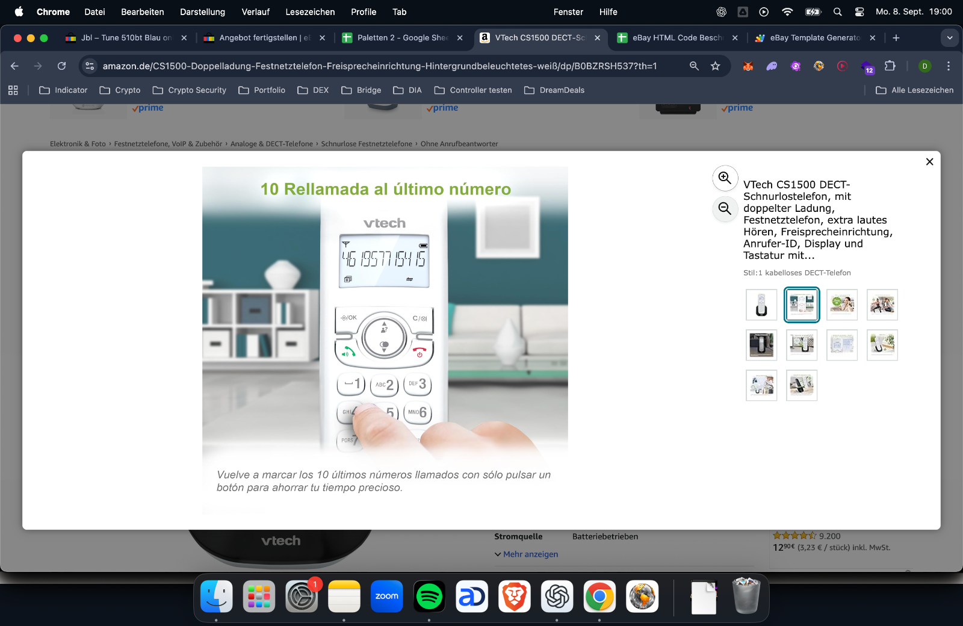Click the zoom out magnifier icon
The width and height of the screenshot is (963, 626).
click(725, 209)
